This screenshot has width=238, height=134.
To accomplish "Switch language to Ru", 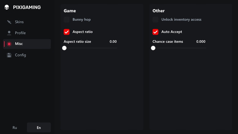I will pos(15,127).
